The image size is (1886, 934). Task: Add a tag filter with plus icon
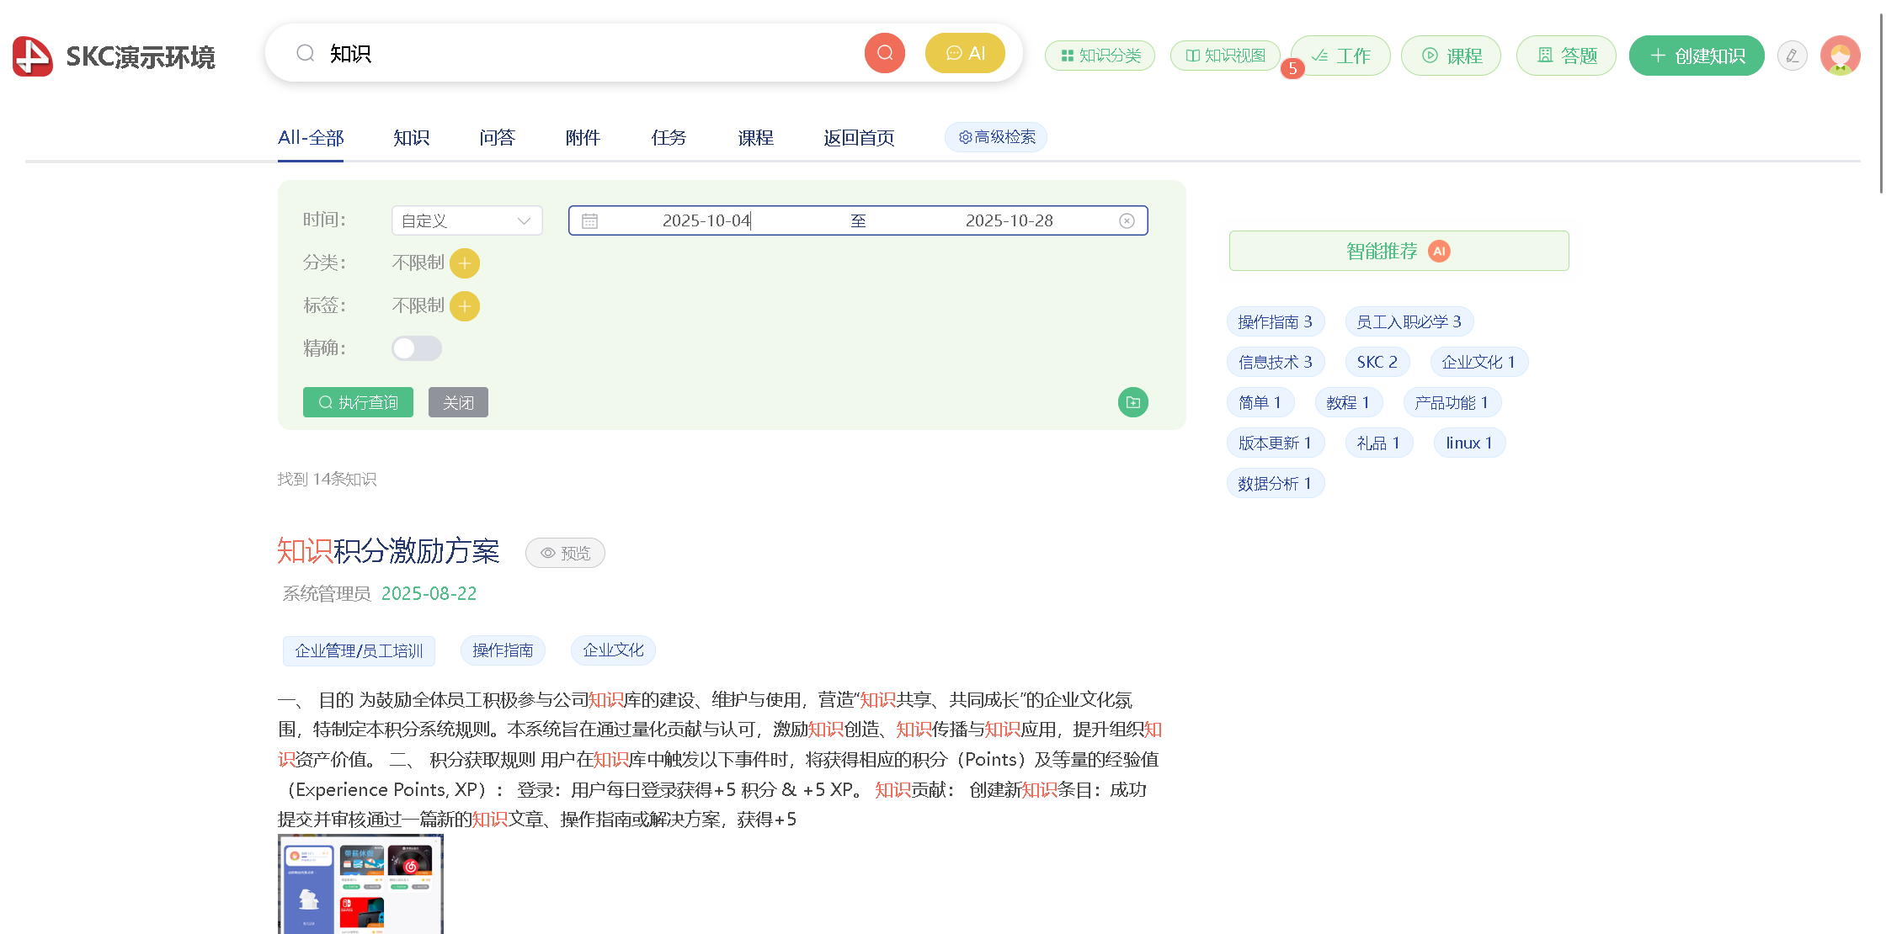pyautogui.click(x=465, y=306)
